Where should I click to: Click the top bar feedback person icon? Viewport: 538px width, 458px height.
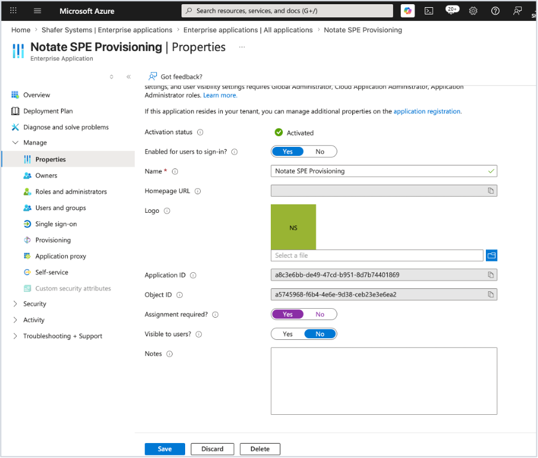(517, 11)
